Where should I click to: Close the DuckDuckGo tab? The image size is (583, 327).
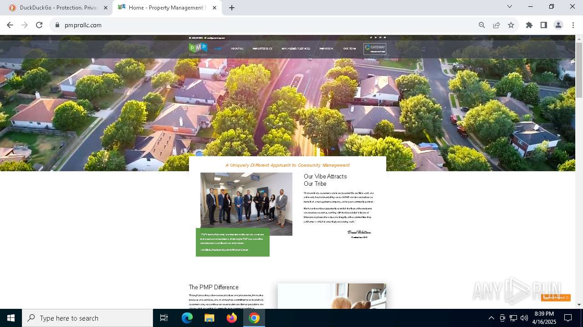106,8
